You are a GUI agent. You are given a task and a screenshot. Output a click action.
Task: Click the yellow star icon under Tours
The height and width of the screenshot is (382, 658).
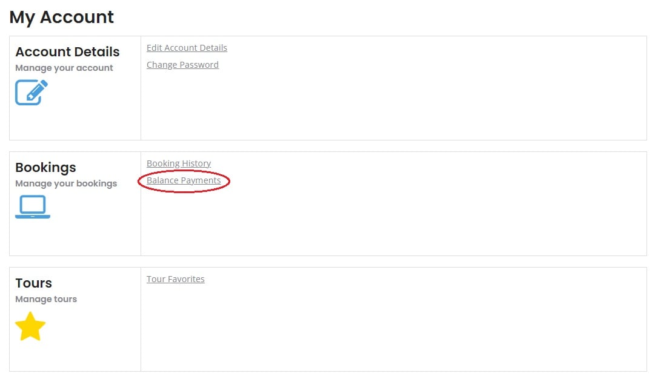(30, 326)
